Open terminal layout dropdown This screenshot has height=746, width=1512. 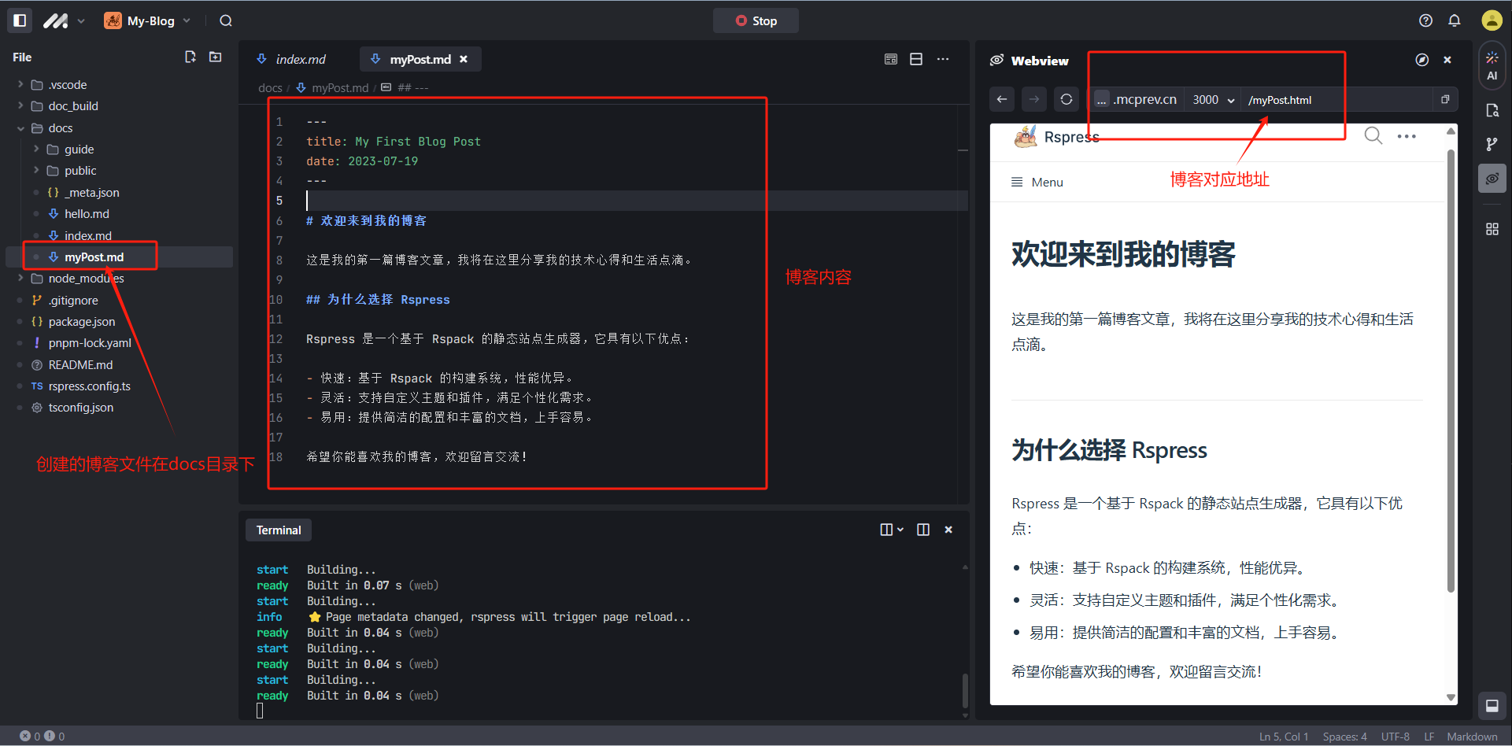[x=891, y=530]
